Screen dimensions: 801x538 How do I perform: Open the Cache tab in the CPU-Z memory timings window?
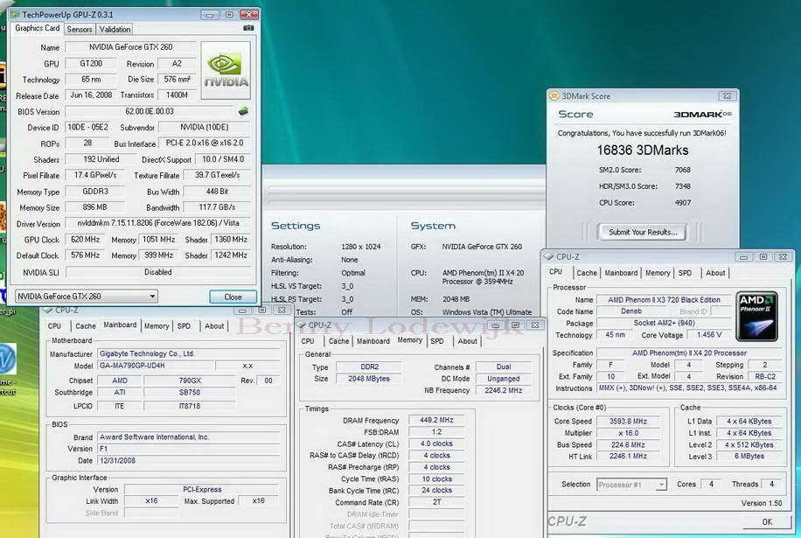(338, 341)
